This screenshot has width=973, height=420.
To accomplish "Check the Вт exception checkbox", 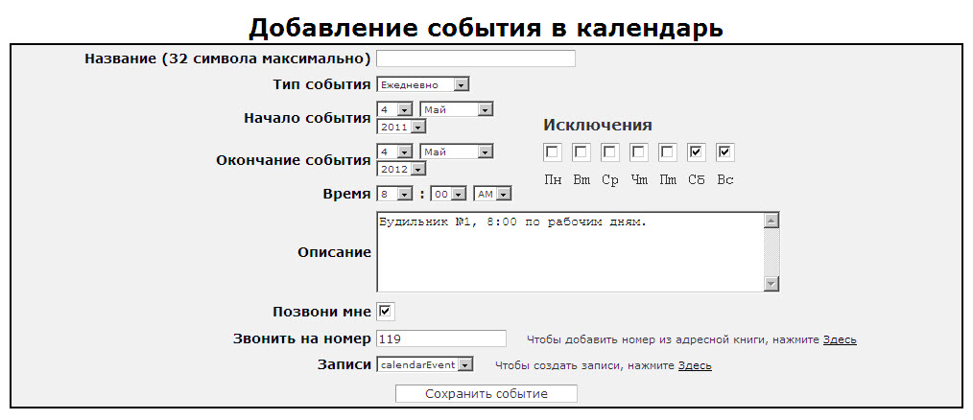I will click(x=581, y=152).
